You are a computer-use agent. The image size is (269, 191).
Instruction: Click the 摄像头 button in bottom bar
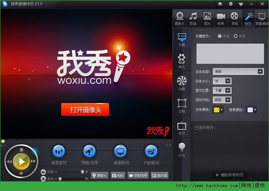pyautogui.click(x=99, y=175)
